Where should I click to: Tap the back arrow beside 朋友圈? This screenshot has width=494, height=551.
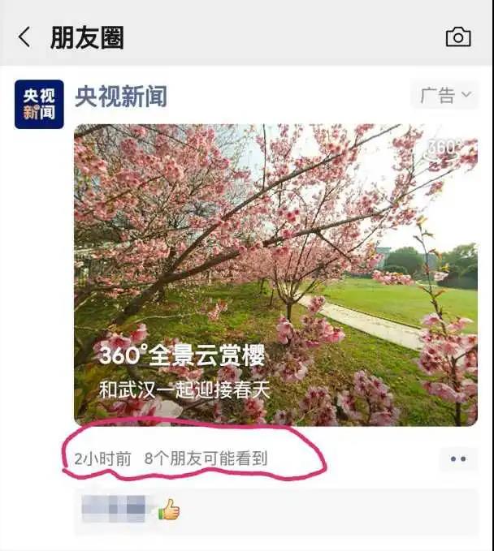[24, 37]
